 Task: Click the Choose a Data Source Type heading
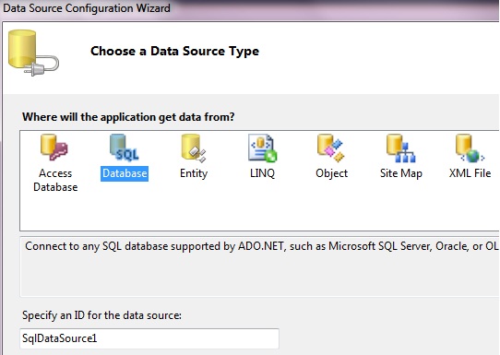point(174,52)
